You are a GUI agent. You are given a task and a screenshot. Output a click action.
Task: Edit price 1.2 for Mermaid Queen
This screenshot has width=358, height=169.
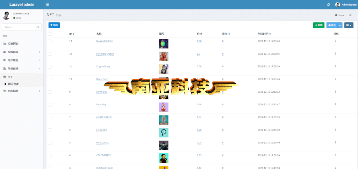tap(199, 54)
